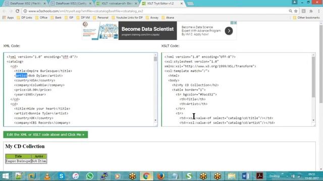Viewport: 323px width, 181px height.
Task: Open the Apps shortcut in bookmarks bar
Action: pos(8,18)
